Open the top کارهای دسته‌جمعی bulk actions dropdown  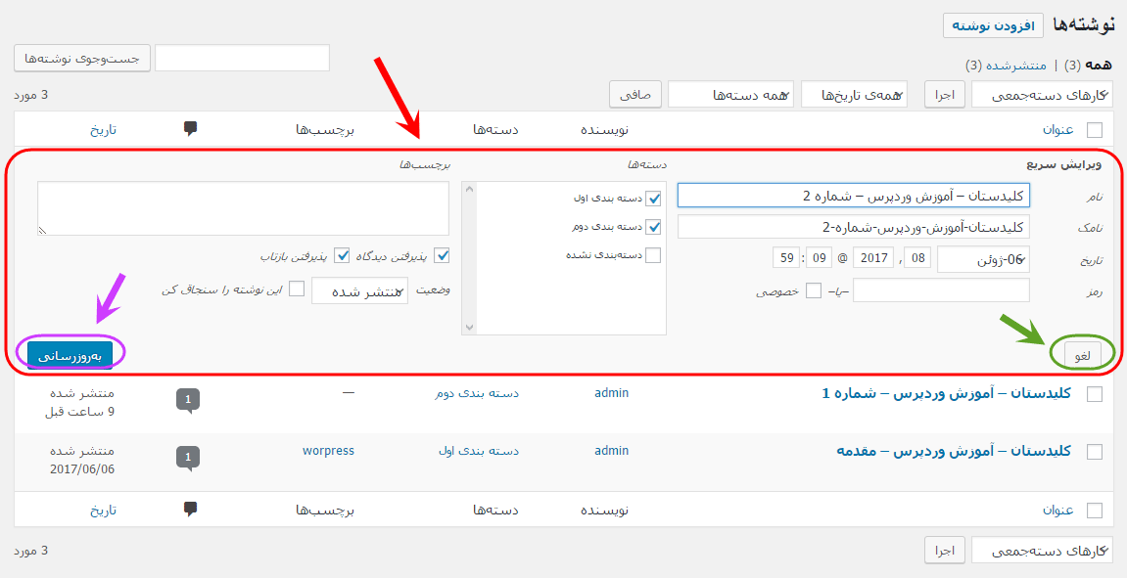[1042, 95]
